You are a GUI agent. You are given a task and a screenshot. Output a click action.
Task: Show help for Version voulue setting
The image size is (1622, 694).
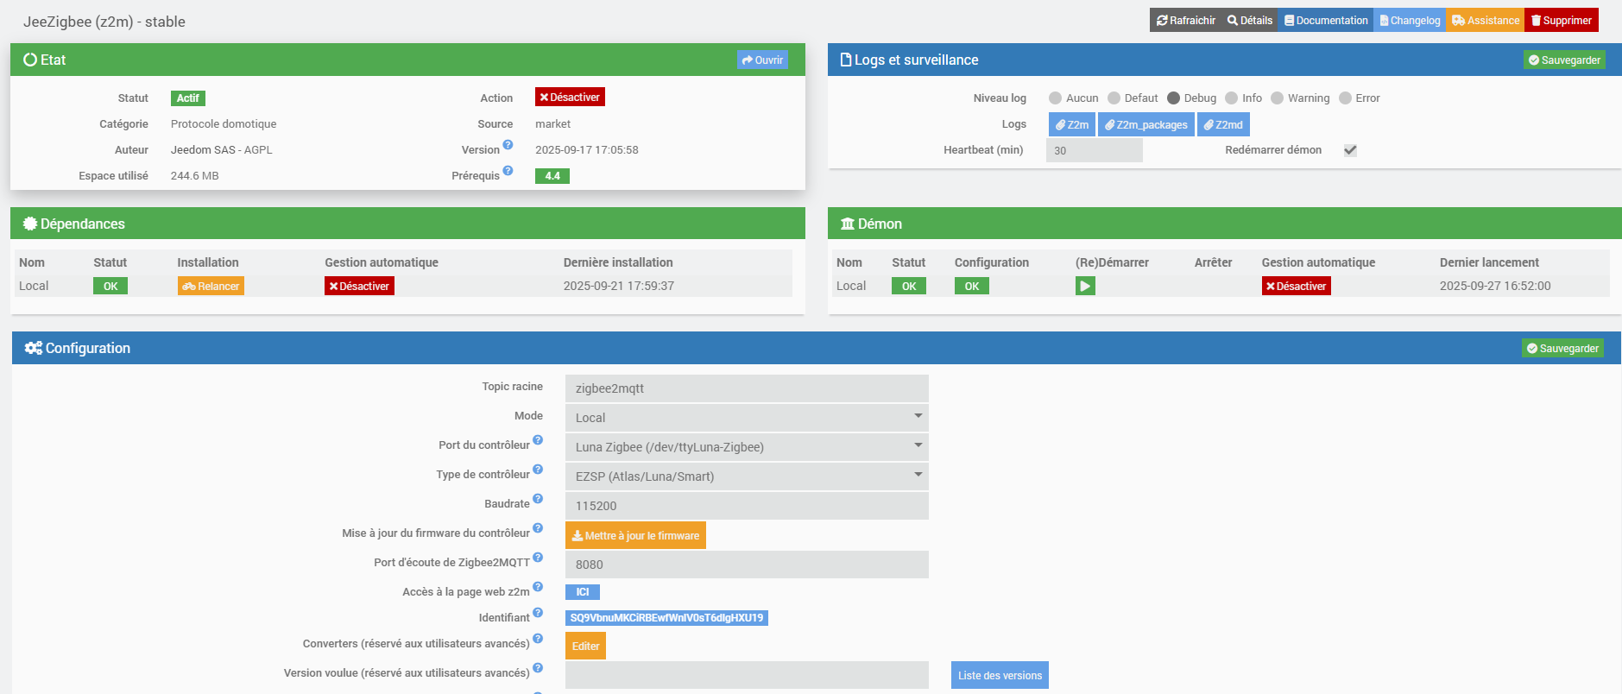538,668
